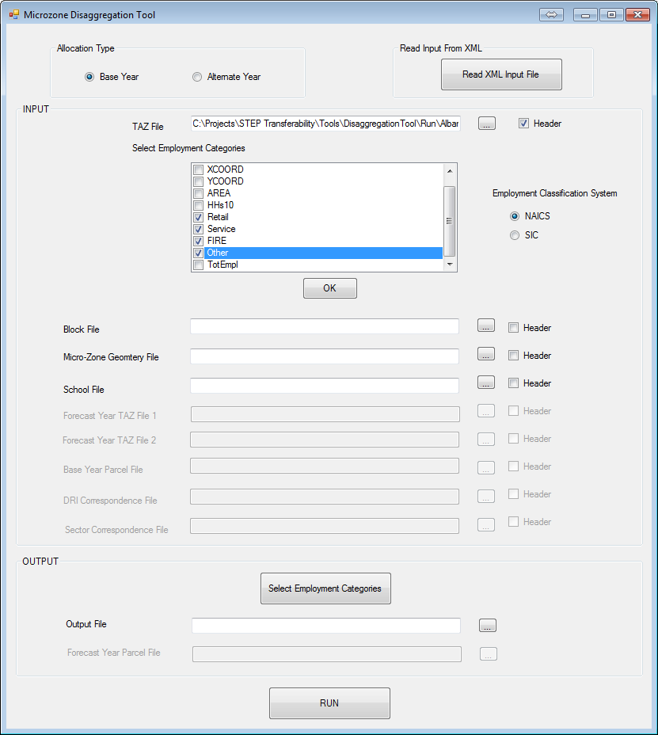This screenshot has width=658, height=735.
Task: Choose SIC employment classification system
Action: point(515,235)
